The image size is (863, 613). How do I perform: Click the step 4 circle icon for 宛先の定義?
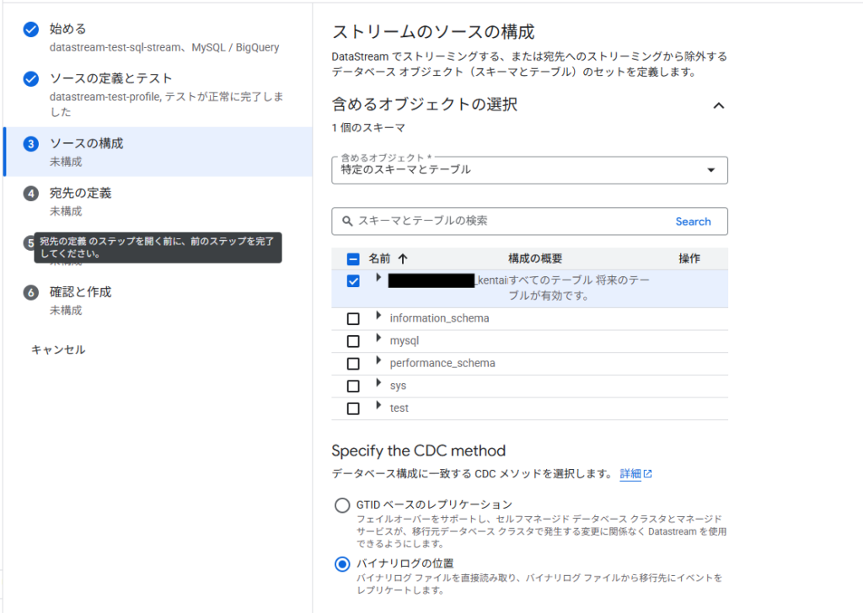pyautogui.click(x=31, y=194)
